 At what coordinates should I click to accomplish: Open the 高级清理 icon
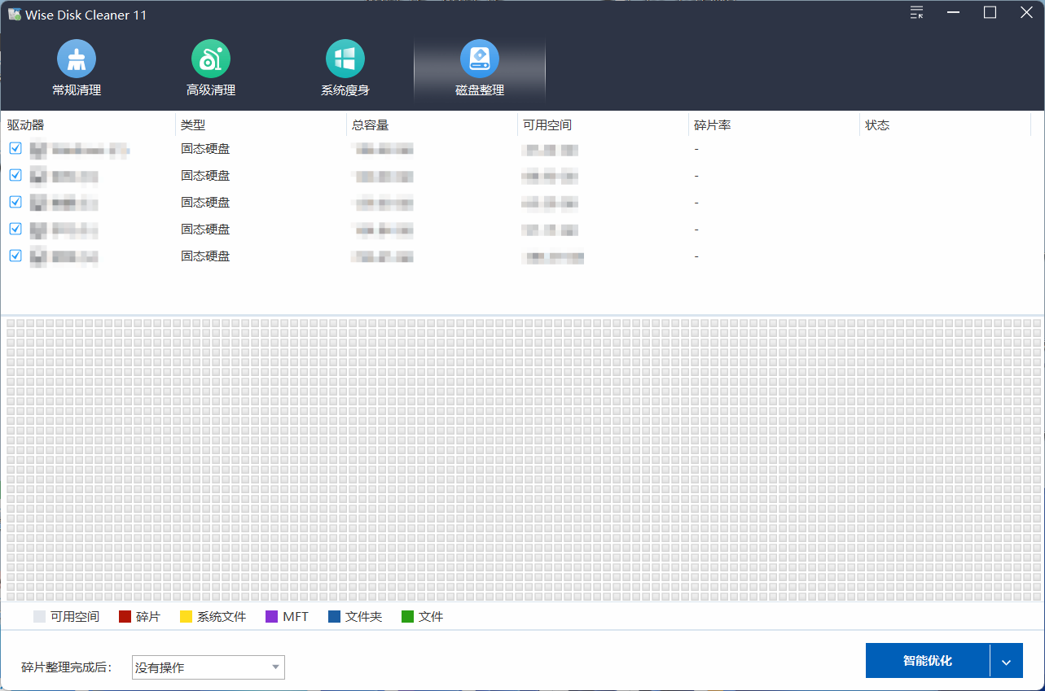(x=211, y=59)
